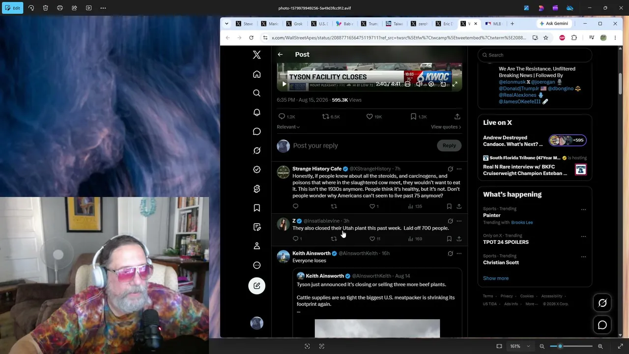
Task: Adjust the Photos zoom slider
Action: click(x=571, y=346)
